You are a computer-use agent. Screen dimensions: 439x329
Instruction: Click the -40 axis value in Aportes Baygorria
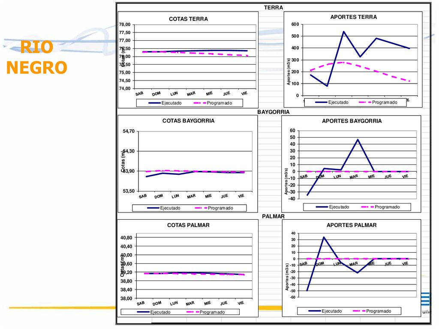pyautogui.click(x=292, y=199)
